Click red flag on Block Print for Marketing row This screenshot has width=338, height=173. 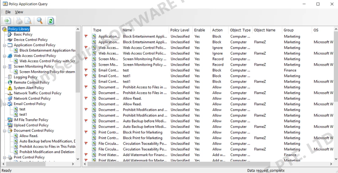click(86, 132)
